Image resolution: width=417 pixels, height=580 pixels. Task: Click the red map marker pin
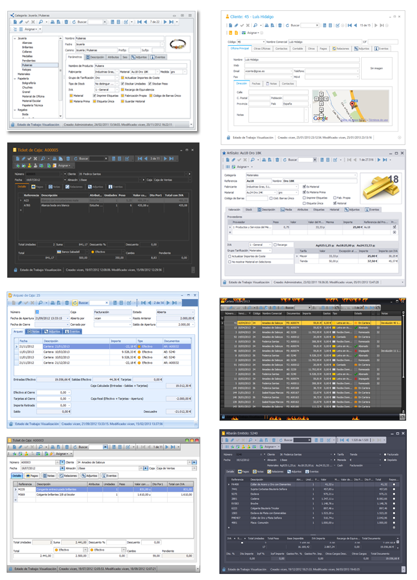coord(352,104)
